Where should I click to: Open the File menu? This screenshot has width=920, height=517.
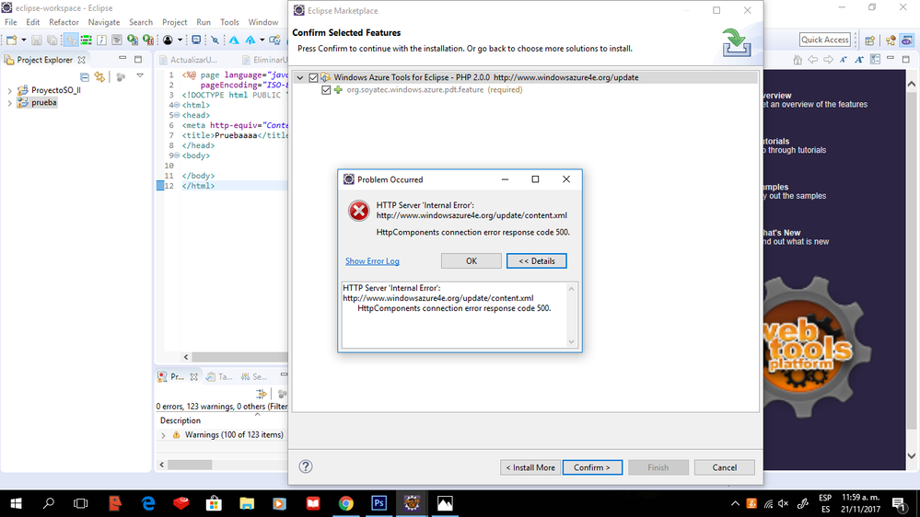click(10, 22)
